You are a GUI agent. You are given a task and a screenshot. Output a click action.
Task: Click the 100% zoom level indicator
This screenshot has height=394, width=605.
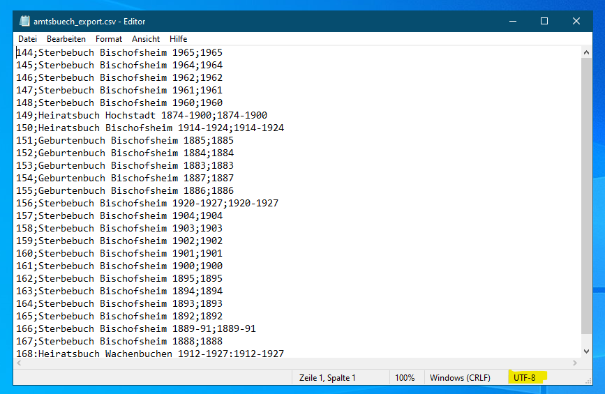pos(405,377)
